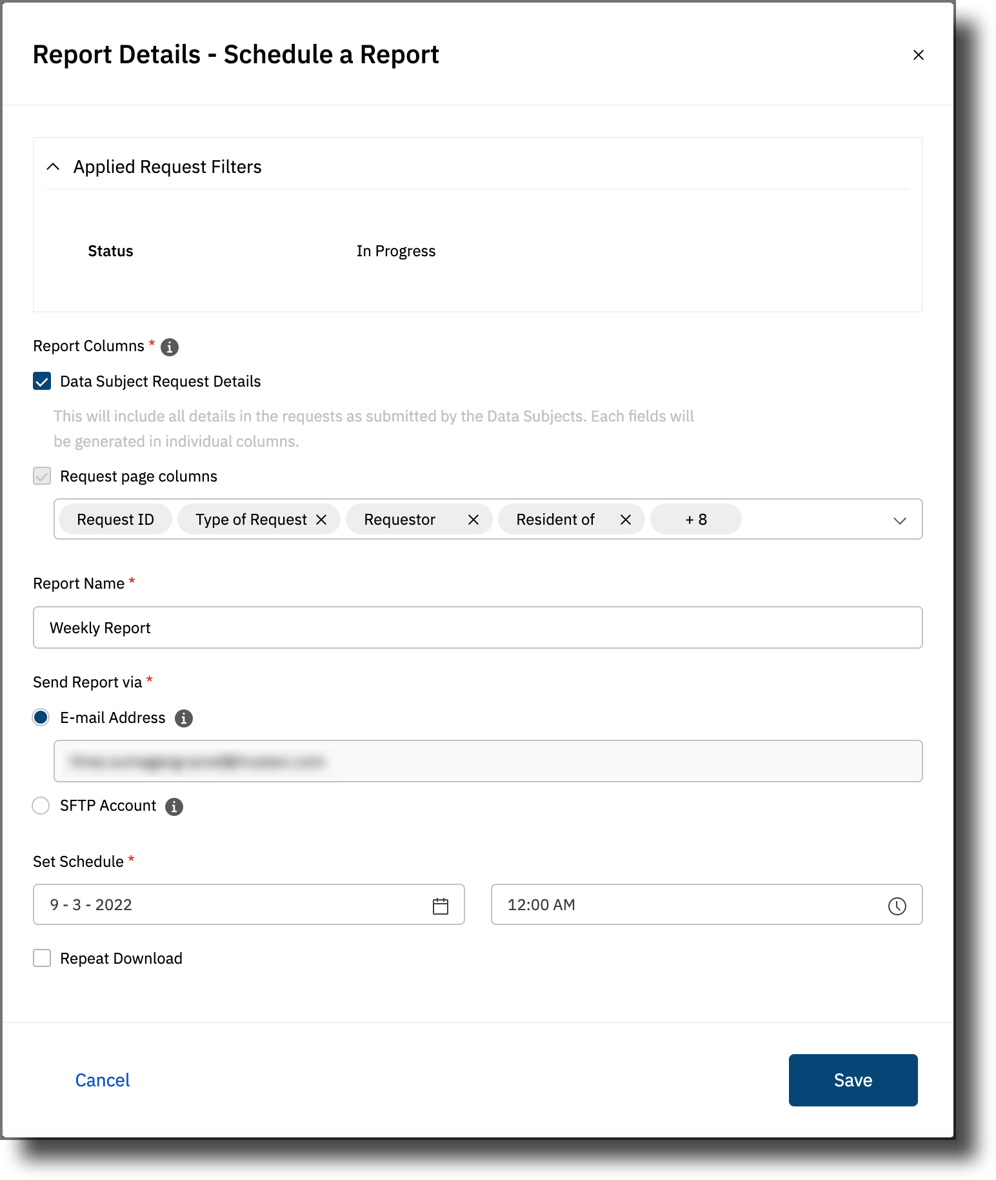The width and height of the screenshot is (996, 1180).
Task: Select the E-mail Address radio button
Action: coord(41,717)
